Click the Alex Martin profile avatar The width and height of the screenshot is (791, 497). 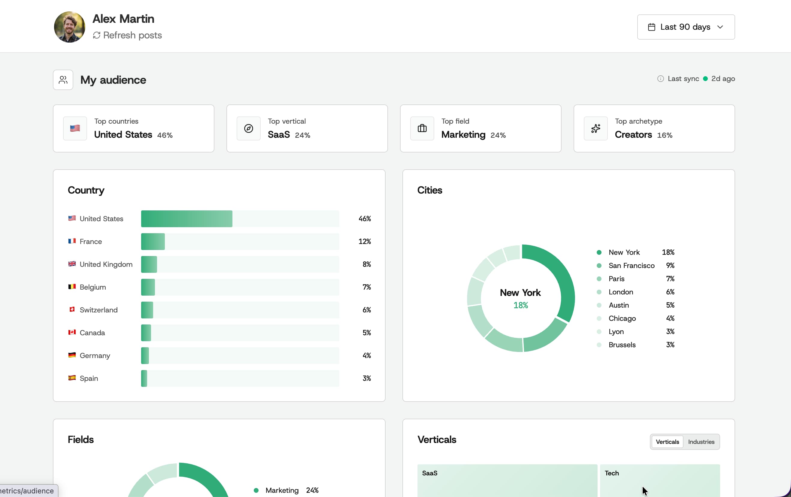[x=69, y=27]
